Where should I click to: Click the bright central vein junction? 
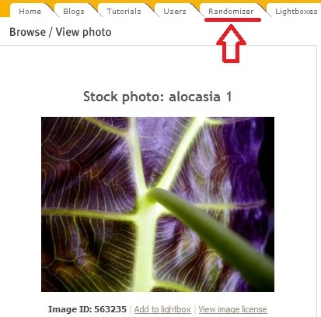point(148,199)
